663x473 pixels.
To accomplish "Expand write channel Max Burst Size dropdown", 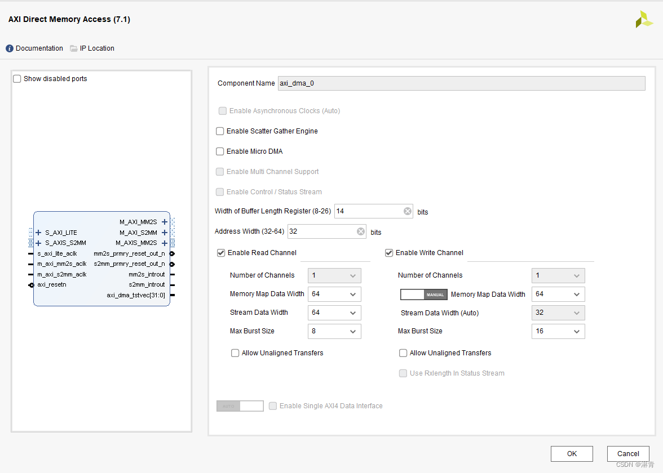I will pos(558,332).
